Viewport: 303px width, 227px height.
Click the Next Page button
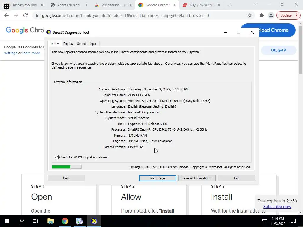coord(157,178)
